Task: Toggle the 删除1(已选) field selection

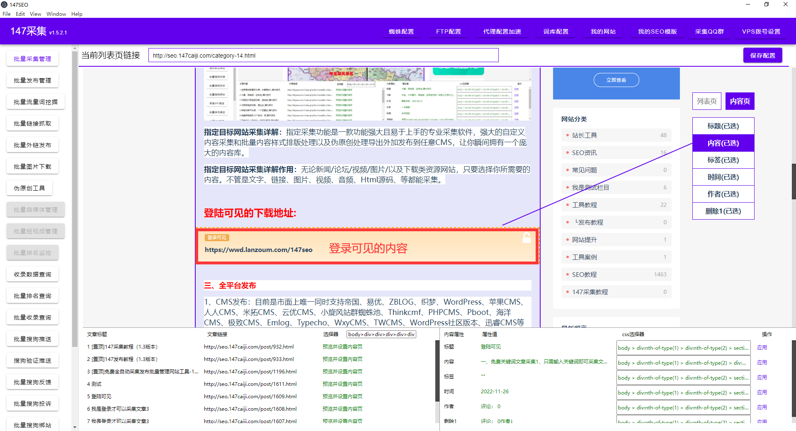Action: pyautogui.click(x=723, y=211)
